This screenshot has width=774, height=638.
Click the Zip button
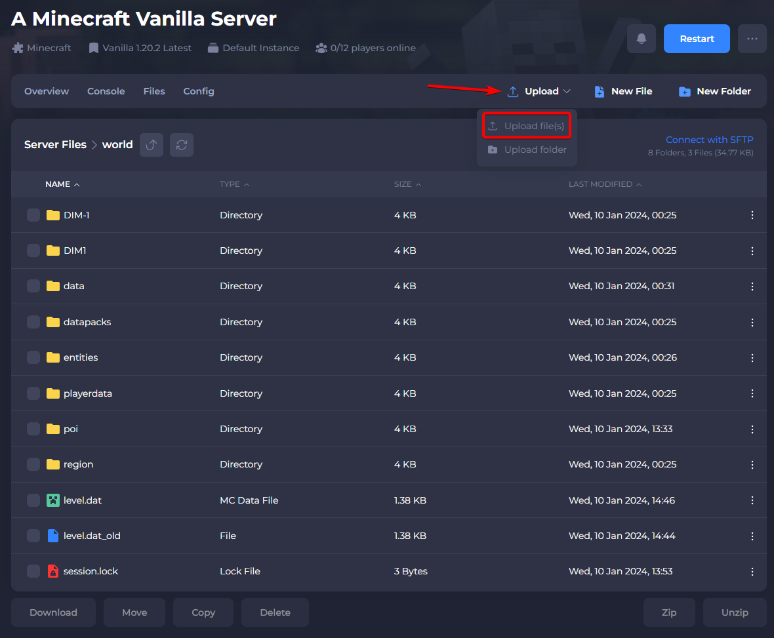(669, 612)
